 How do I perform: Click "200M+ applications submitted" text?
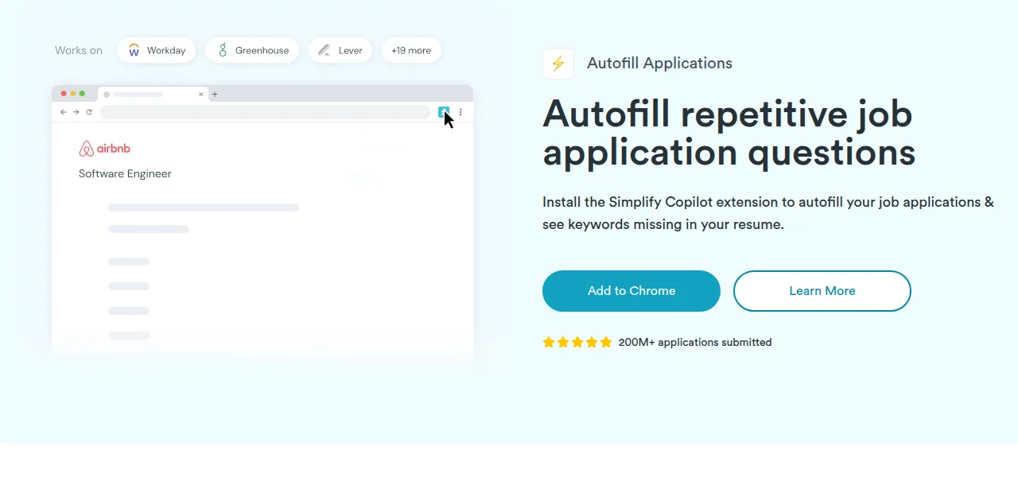click(695, 343)
